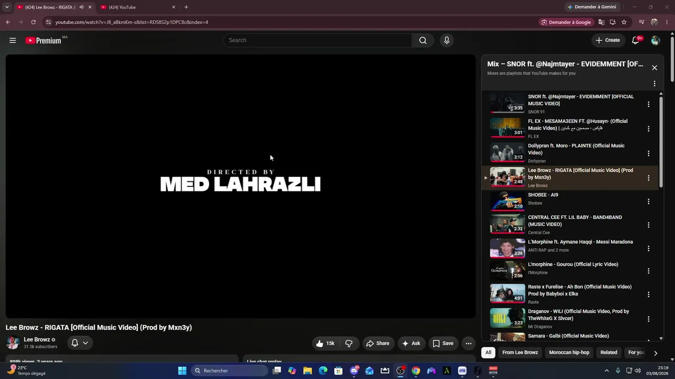Open options for Gourou lyric video
The image size is (675, 379).
649,271
